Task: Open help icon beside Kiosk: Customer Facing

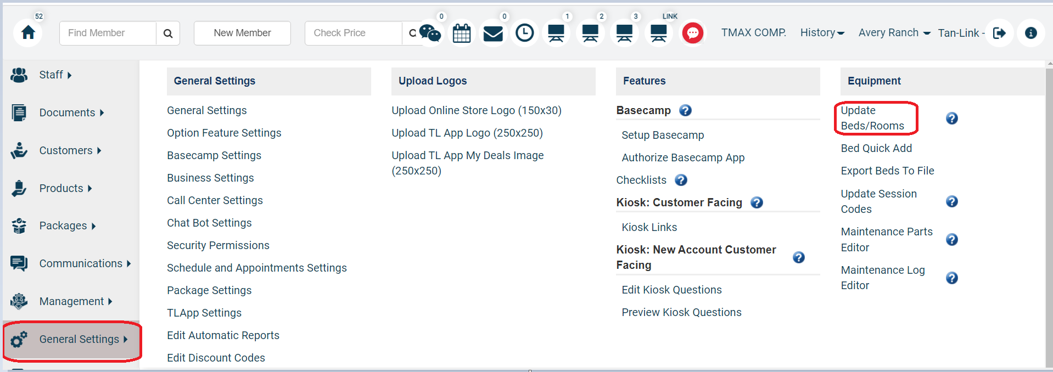Action: point(757,202)
